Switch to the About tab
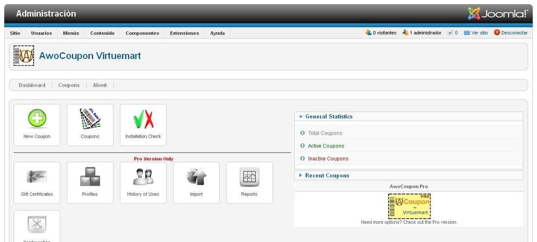The height and width of the screenshot is (242, 537). (100, 85)
